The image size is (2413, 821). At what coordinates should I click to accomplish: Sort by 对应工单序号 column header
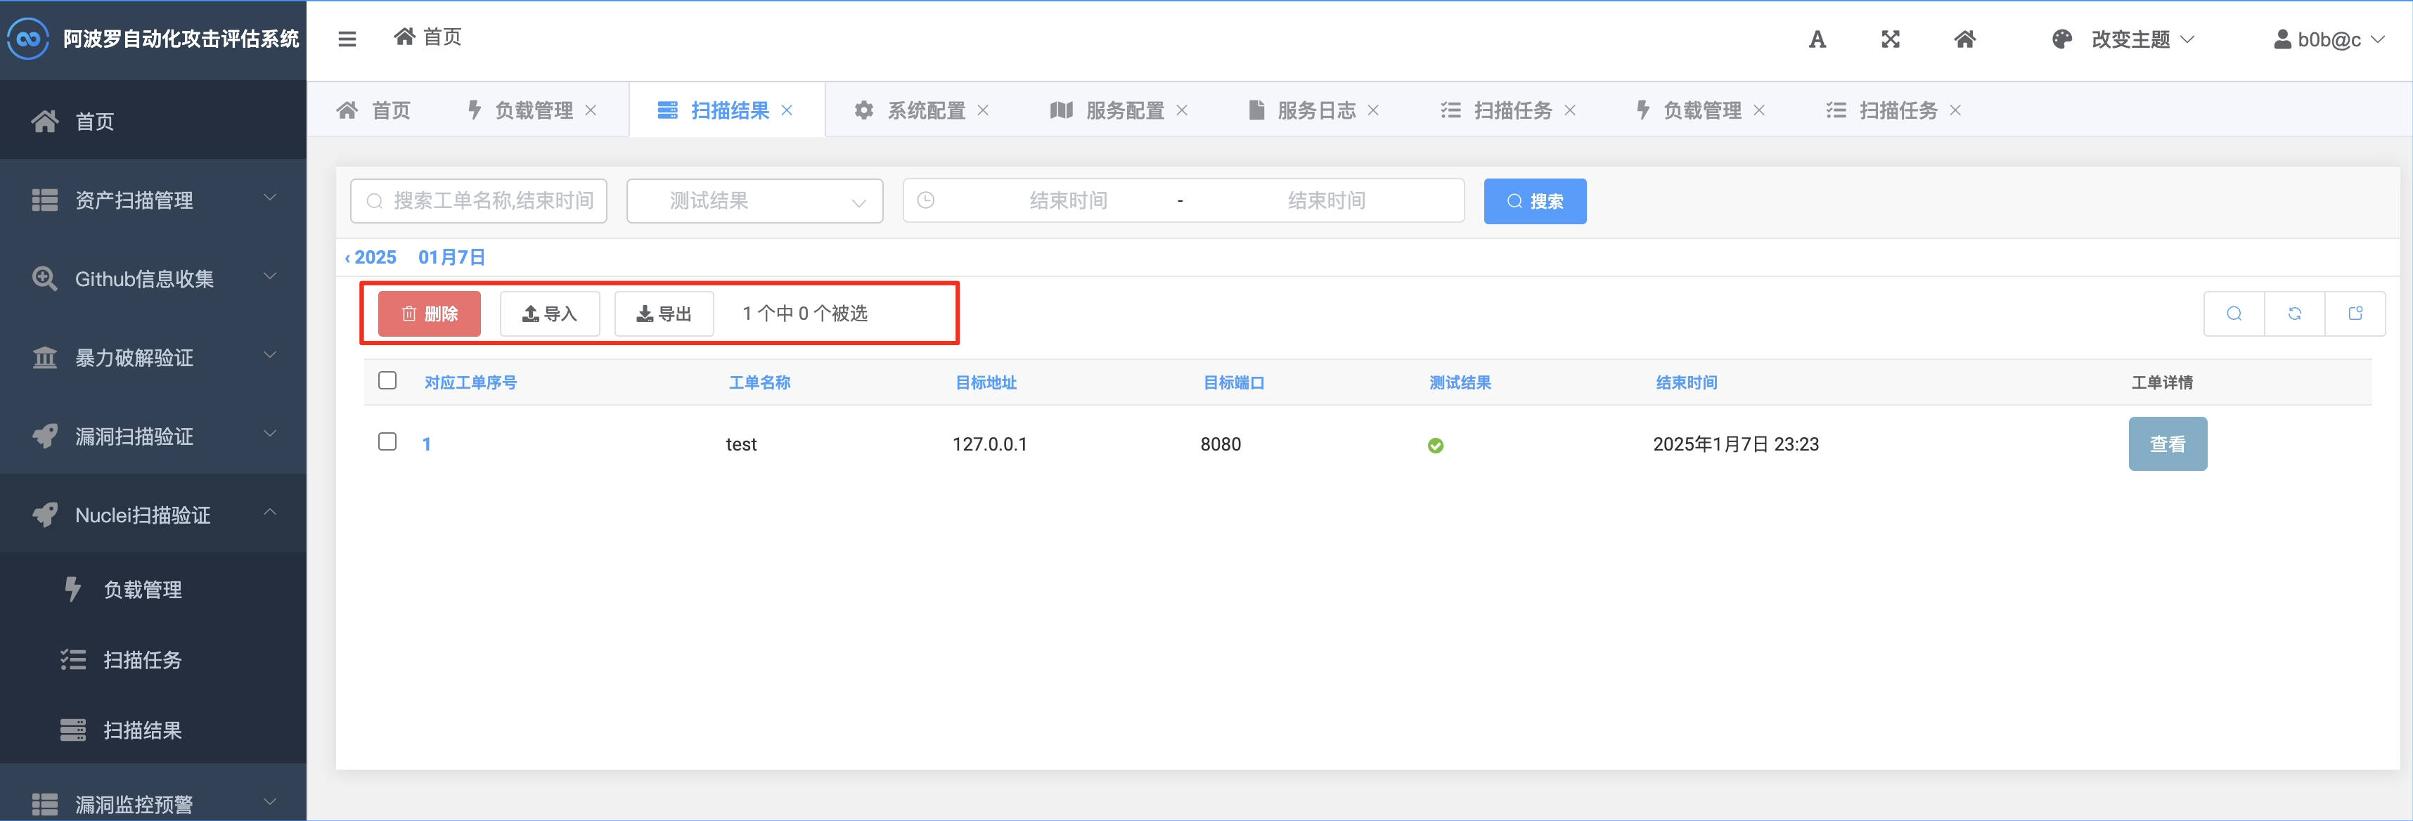tap(470, 382)
